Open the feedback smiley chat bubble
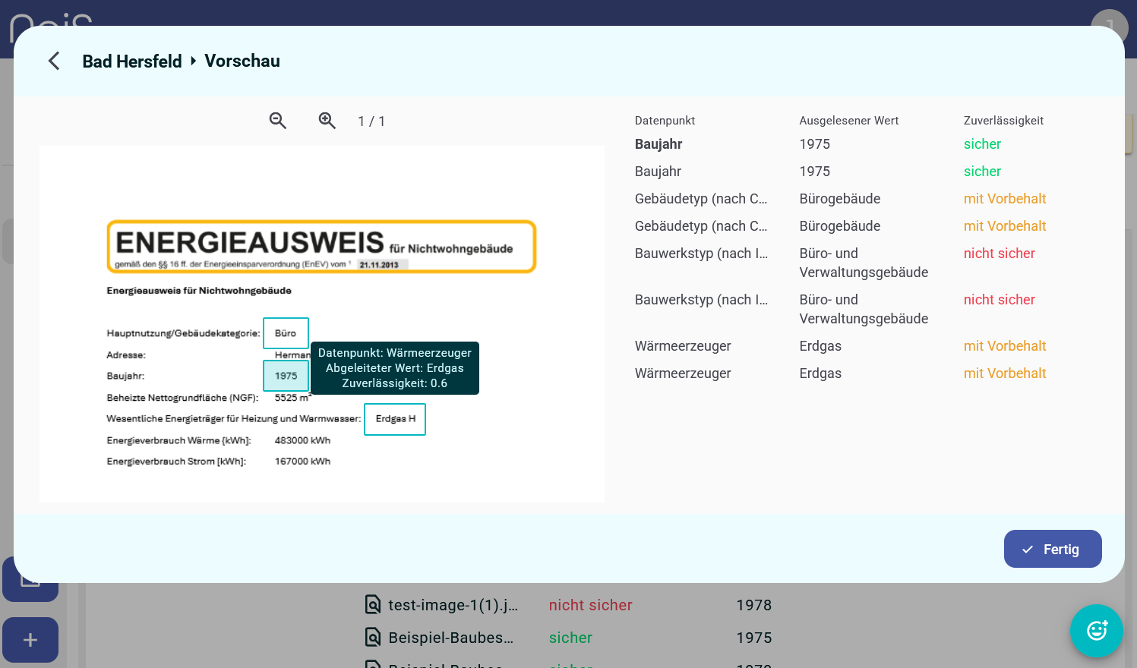 point(1097,631)
